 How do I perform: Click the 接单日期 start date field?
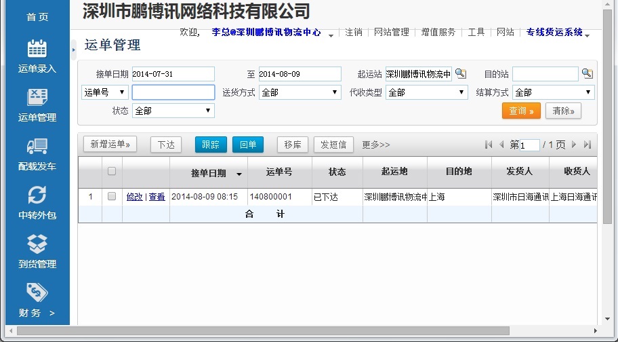pyautogui.click(x=173, y=74)
